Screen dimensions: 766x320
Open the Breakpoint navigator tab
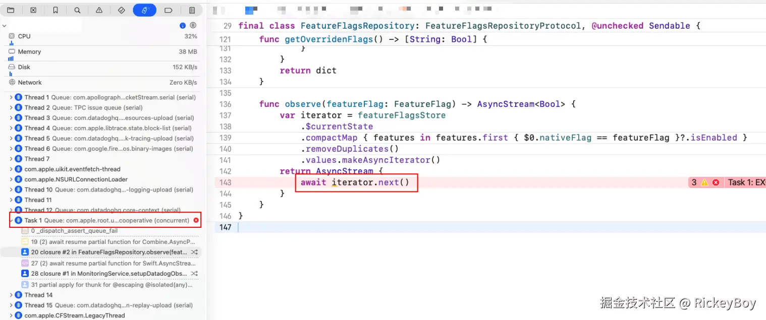point(169,10)
